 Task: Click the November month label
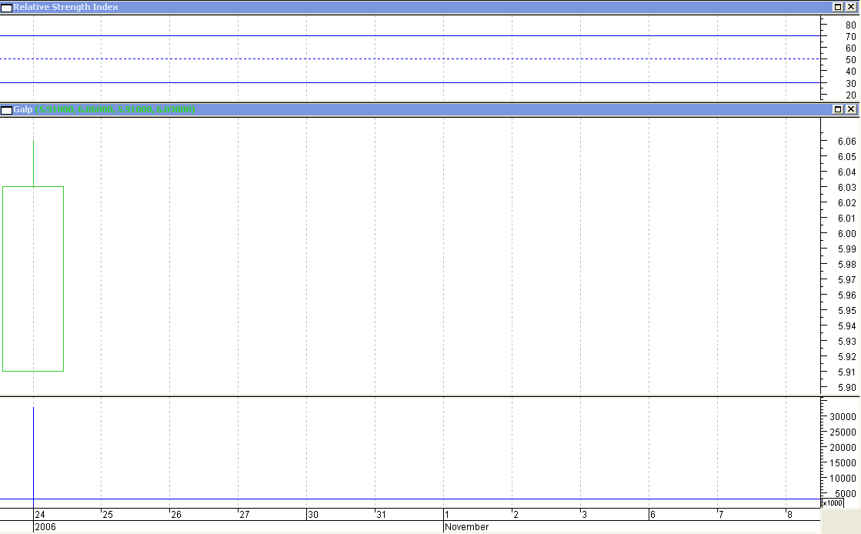467,527
